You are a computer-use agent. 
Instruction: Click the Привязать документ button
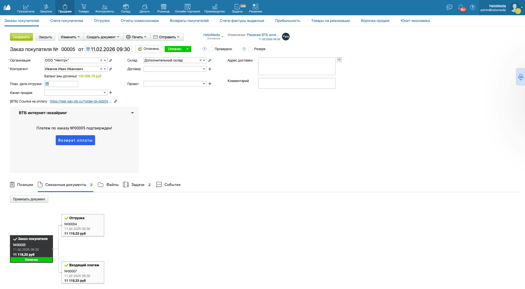pos(29,199)
